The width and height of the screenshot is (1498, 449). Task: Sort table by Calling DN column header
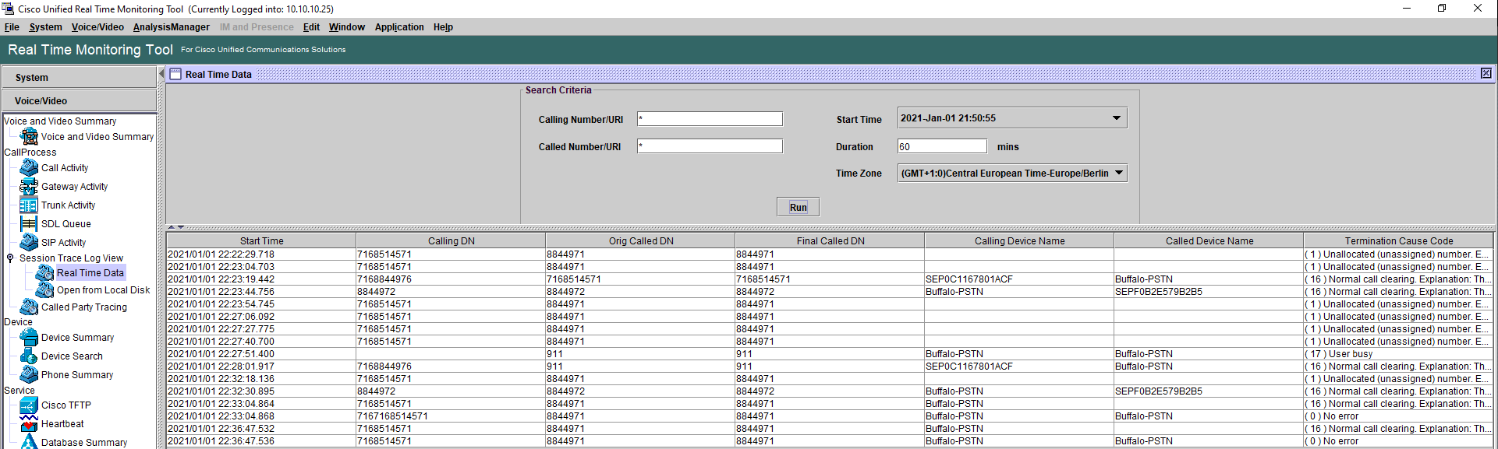pos(451,240)
